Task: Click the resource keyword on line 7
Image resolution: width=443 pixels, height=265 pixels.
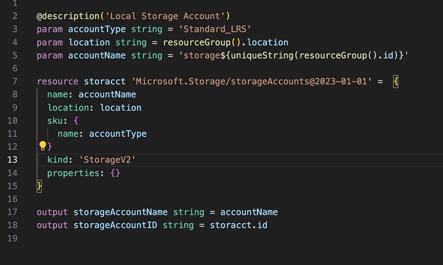Action: pyautogui.click(x=58, y=81)
